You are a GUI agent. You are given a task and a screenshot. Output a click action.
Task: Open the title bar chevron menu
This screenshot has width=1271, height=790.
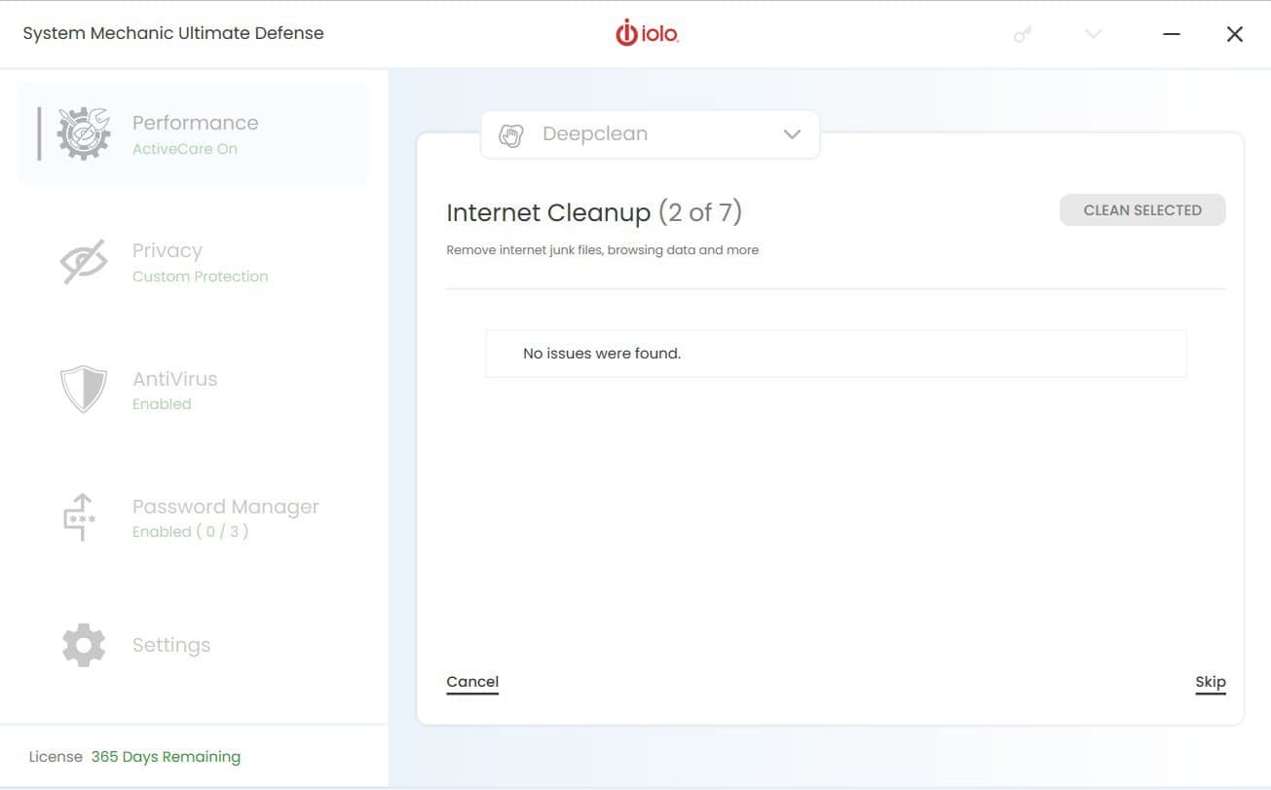pyautogui.click(x=1093, y=34)
